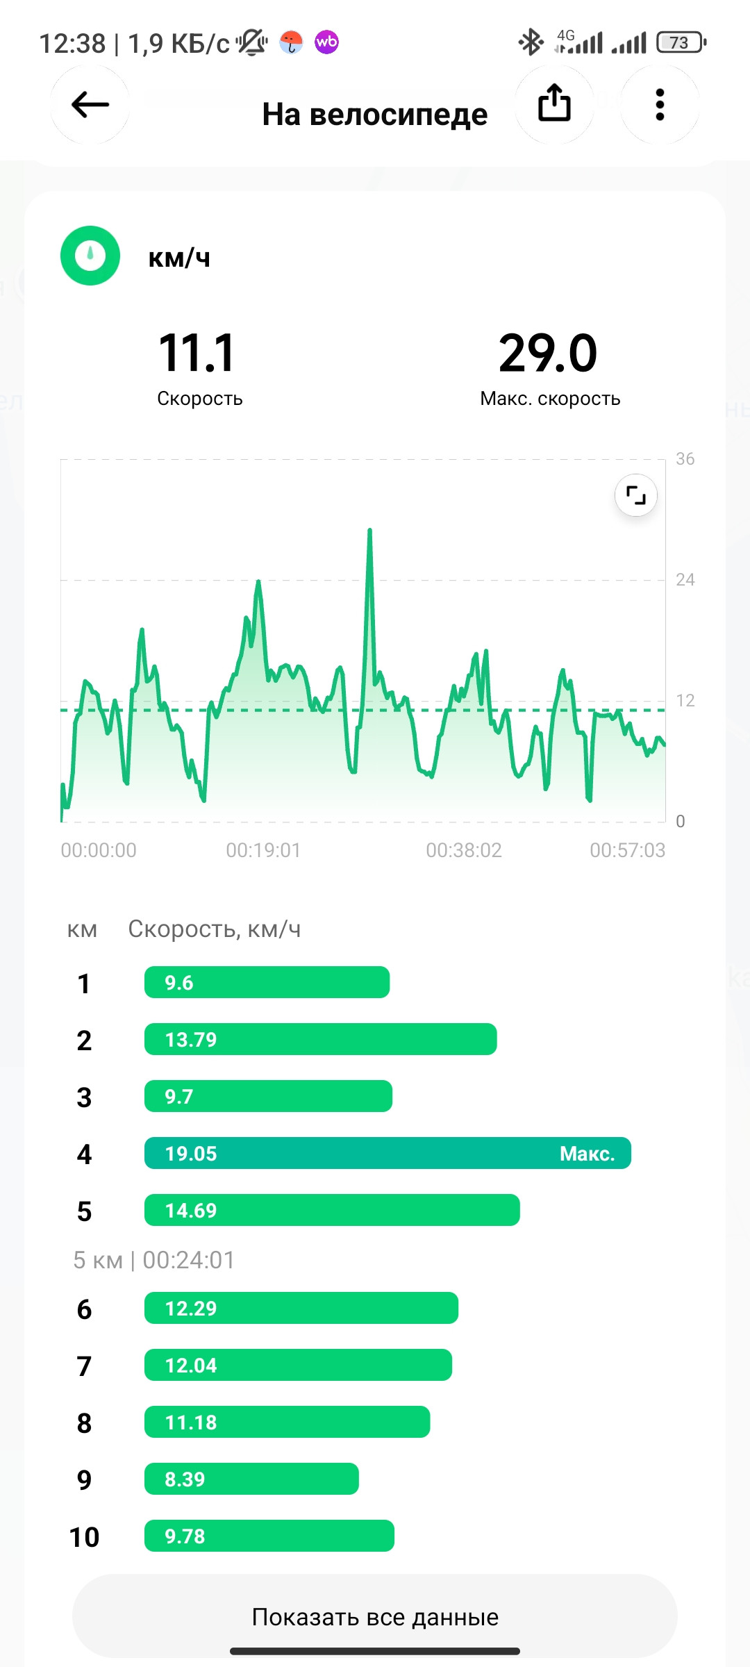
Task: Expand speed chart to fullscreen
Action: tap(636, 495)
